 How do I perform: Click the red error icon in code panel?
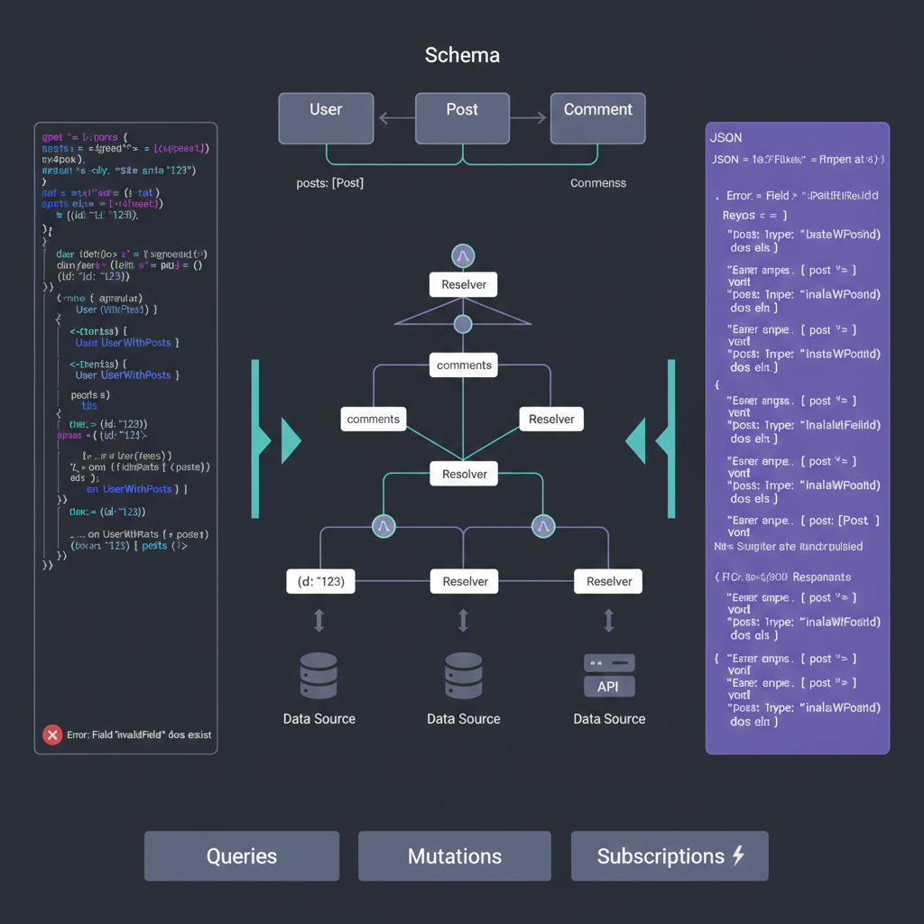pos(52,735)
